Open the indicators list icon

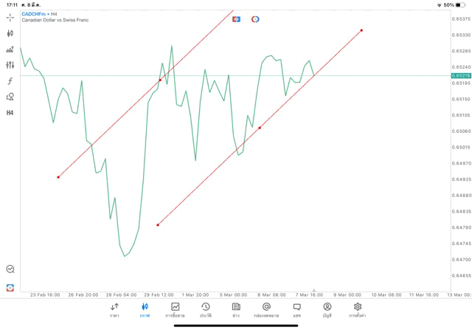pos(10,49)
